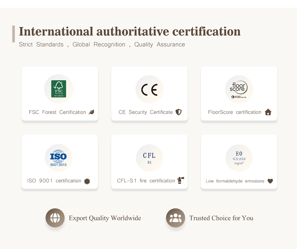This screenshot has width=297, height=249.
Task: Click the 'Export Quality Worldwide' text
Action: [x=105, y=218]
